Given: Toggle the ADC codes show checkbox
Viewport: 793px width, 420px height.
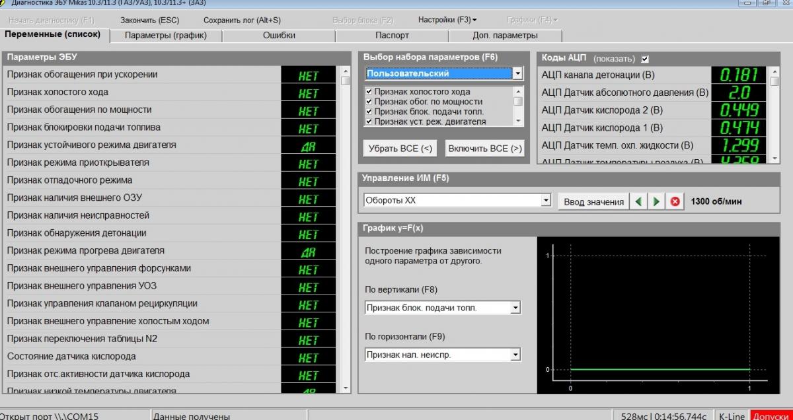Looking at the screenshot, I should 645,59.
